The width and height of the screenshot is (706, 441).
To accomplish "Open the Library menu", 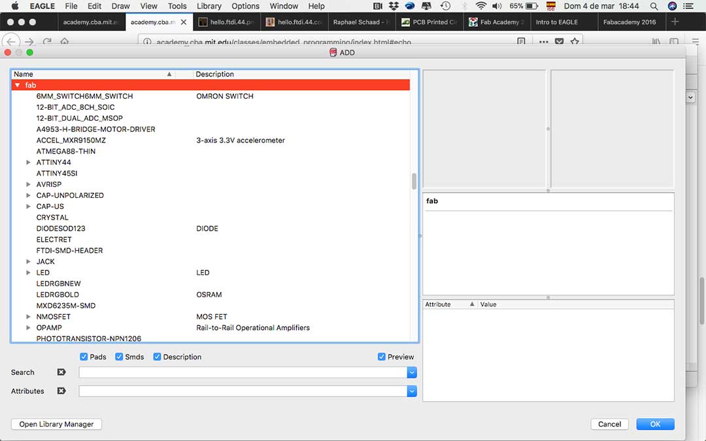I will [209, 7].
